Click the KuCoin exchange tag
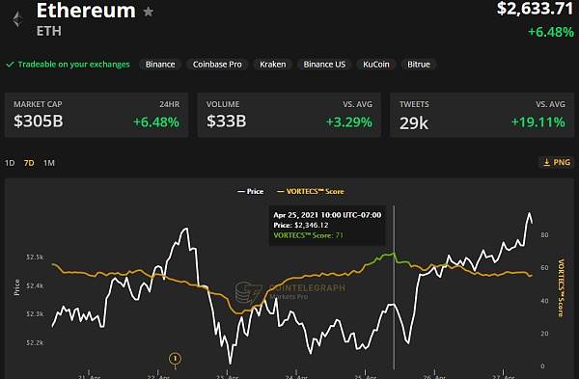The height and width of the screenshot is (379, 579). click(376, 65)
